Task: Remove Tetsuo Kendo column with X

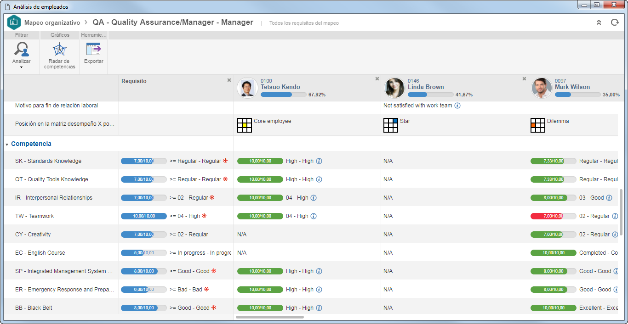Action: tap(377, 79)
